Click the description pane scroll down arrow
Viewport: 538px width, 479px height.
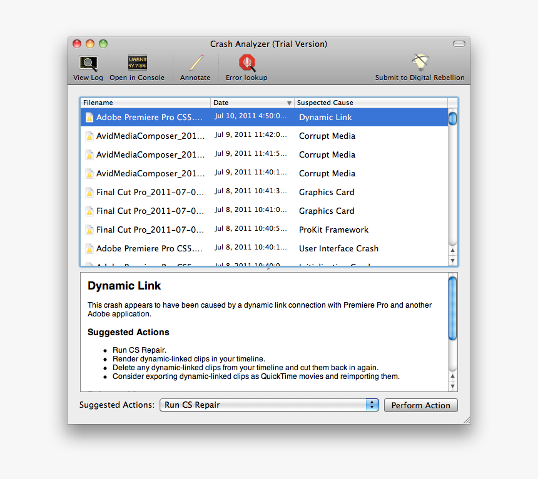pyautogui.click(x=453, y=386)
